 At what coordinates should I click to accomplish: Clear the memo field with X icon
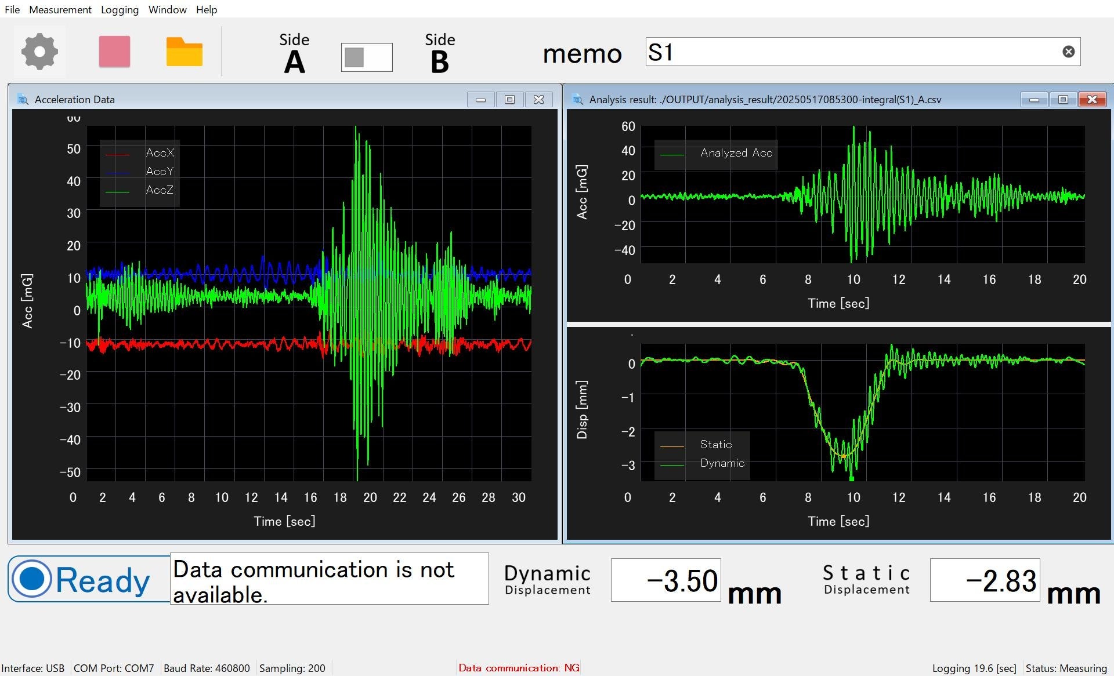1068,52
